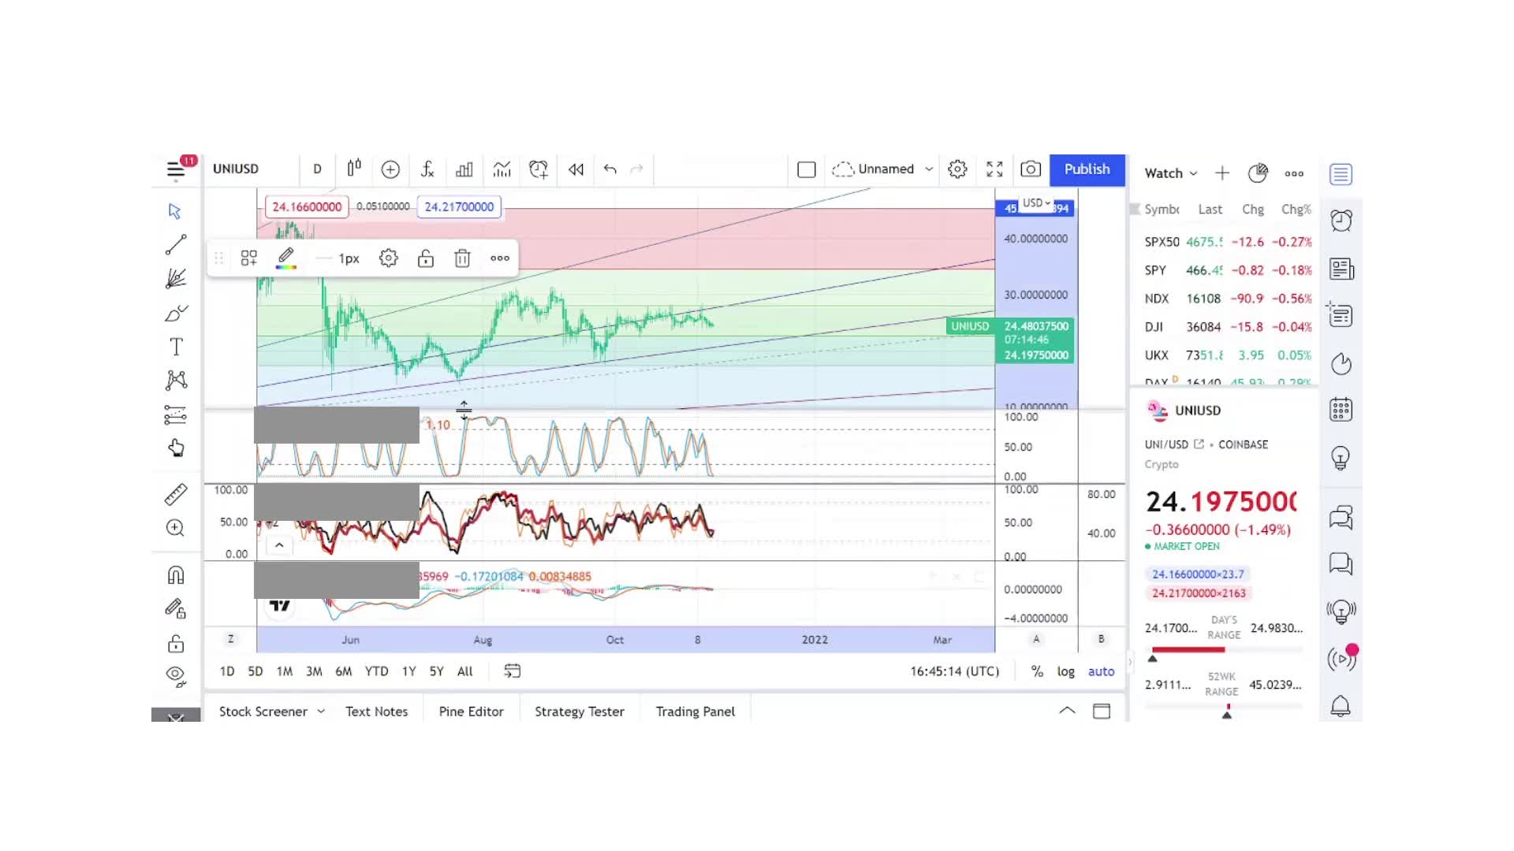Select the 1D time range
The height and width of the screenshot is (851, 1514).
(227, 671)
